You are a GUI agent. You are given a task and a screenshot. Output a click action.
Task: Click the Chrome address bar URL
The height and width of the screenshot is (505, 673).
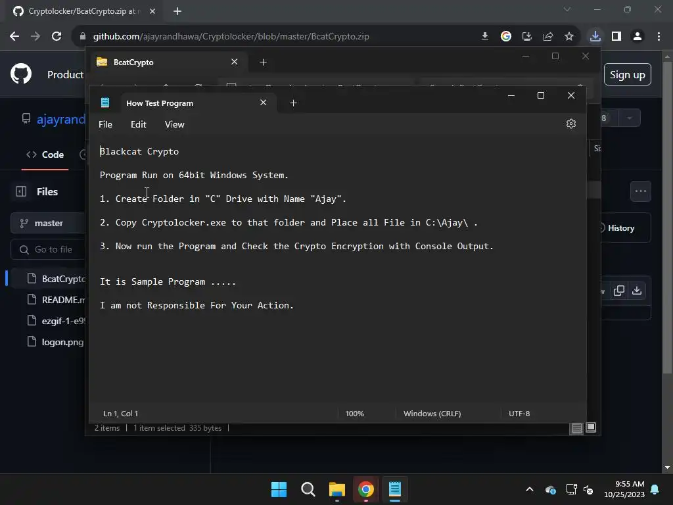coord(231,37)
